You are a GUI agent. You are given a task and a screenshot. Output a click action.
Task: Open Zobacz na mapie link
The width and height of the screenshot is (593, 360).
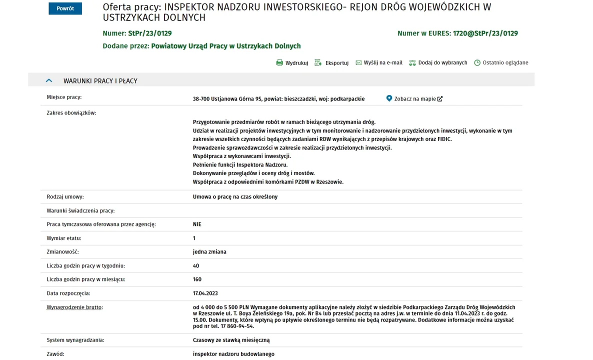(415, 98)
